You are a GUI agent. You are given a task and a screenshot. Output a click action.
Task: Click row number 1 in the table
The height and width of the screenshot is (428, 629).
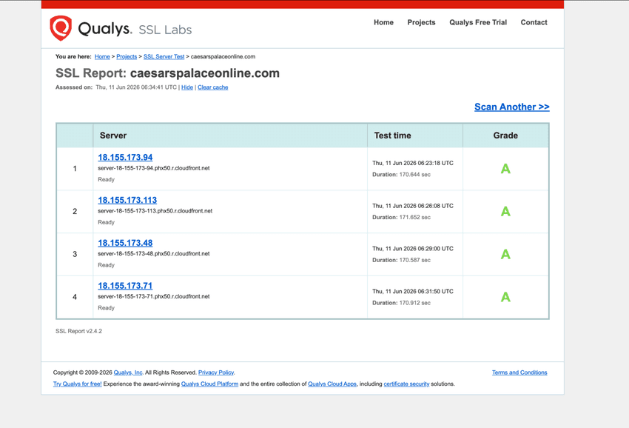(75, 169)
